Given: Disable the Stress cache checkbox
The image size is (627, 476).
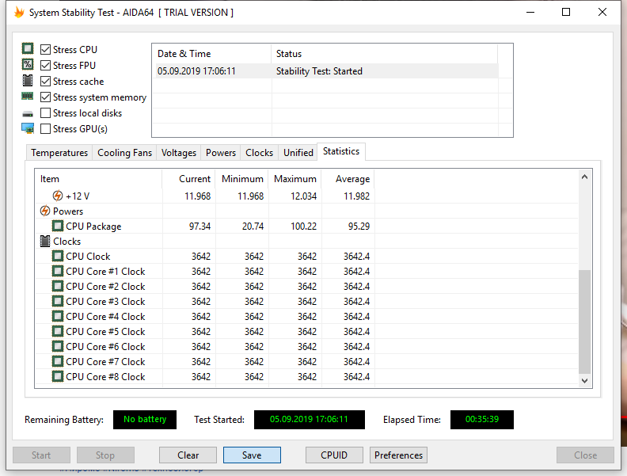Looking at the screenshot, I should [x=46, y=82].
